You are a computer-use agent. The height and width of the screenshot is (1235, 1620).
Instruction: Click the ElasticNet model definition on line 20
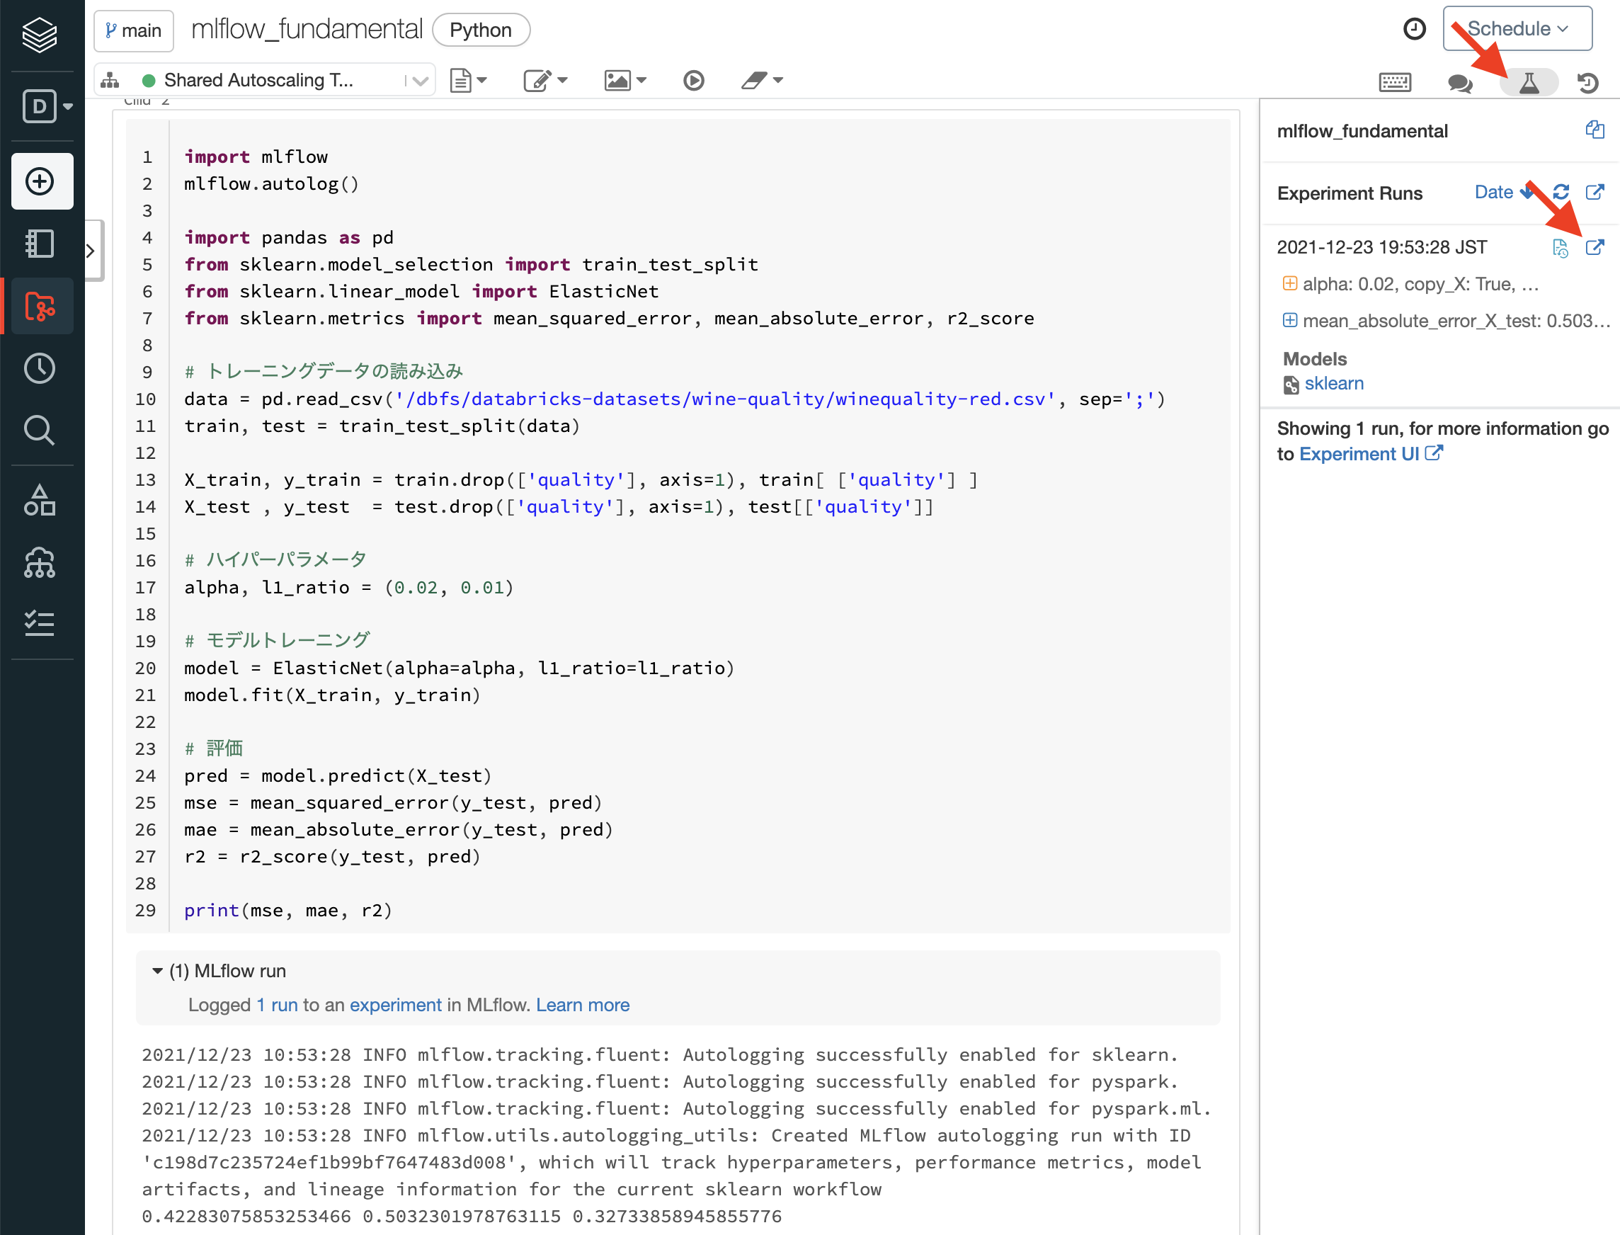pyautogui.click(x=459, y=668)
